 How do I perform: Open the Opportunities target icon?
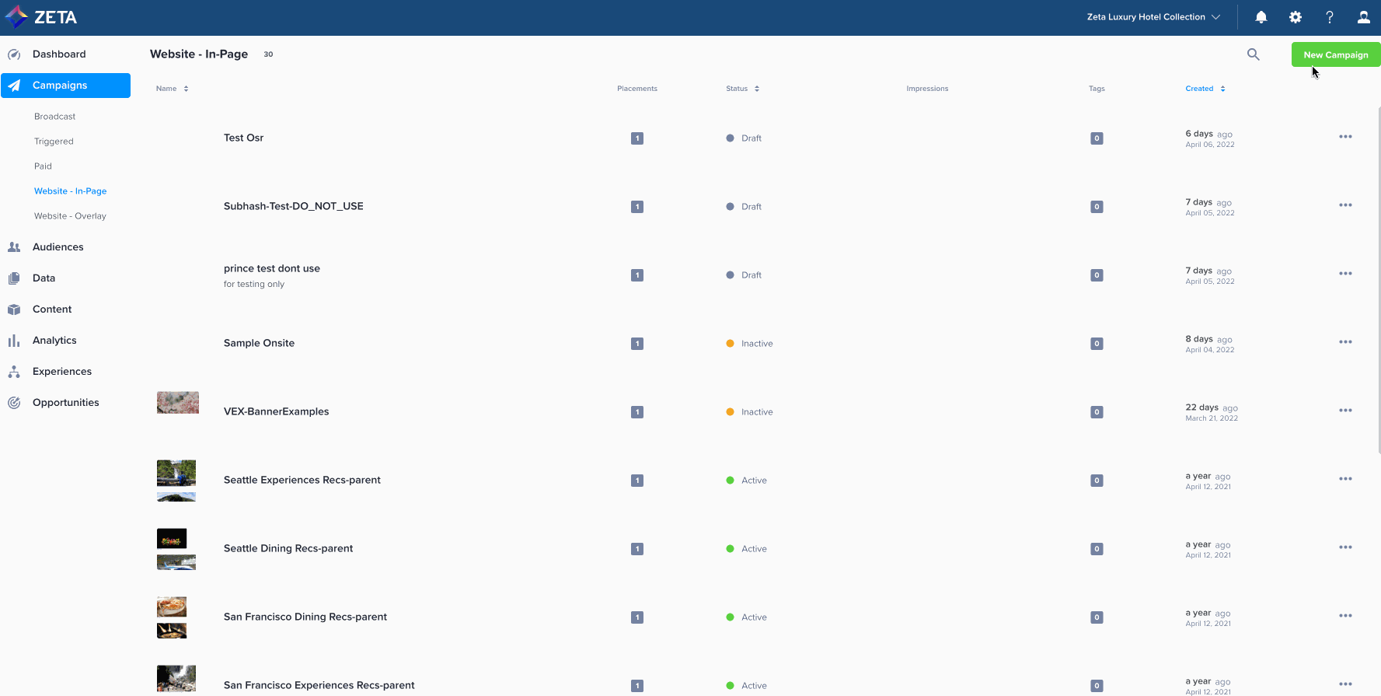(14, 403)
